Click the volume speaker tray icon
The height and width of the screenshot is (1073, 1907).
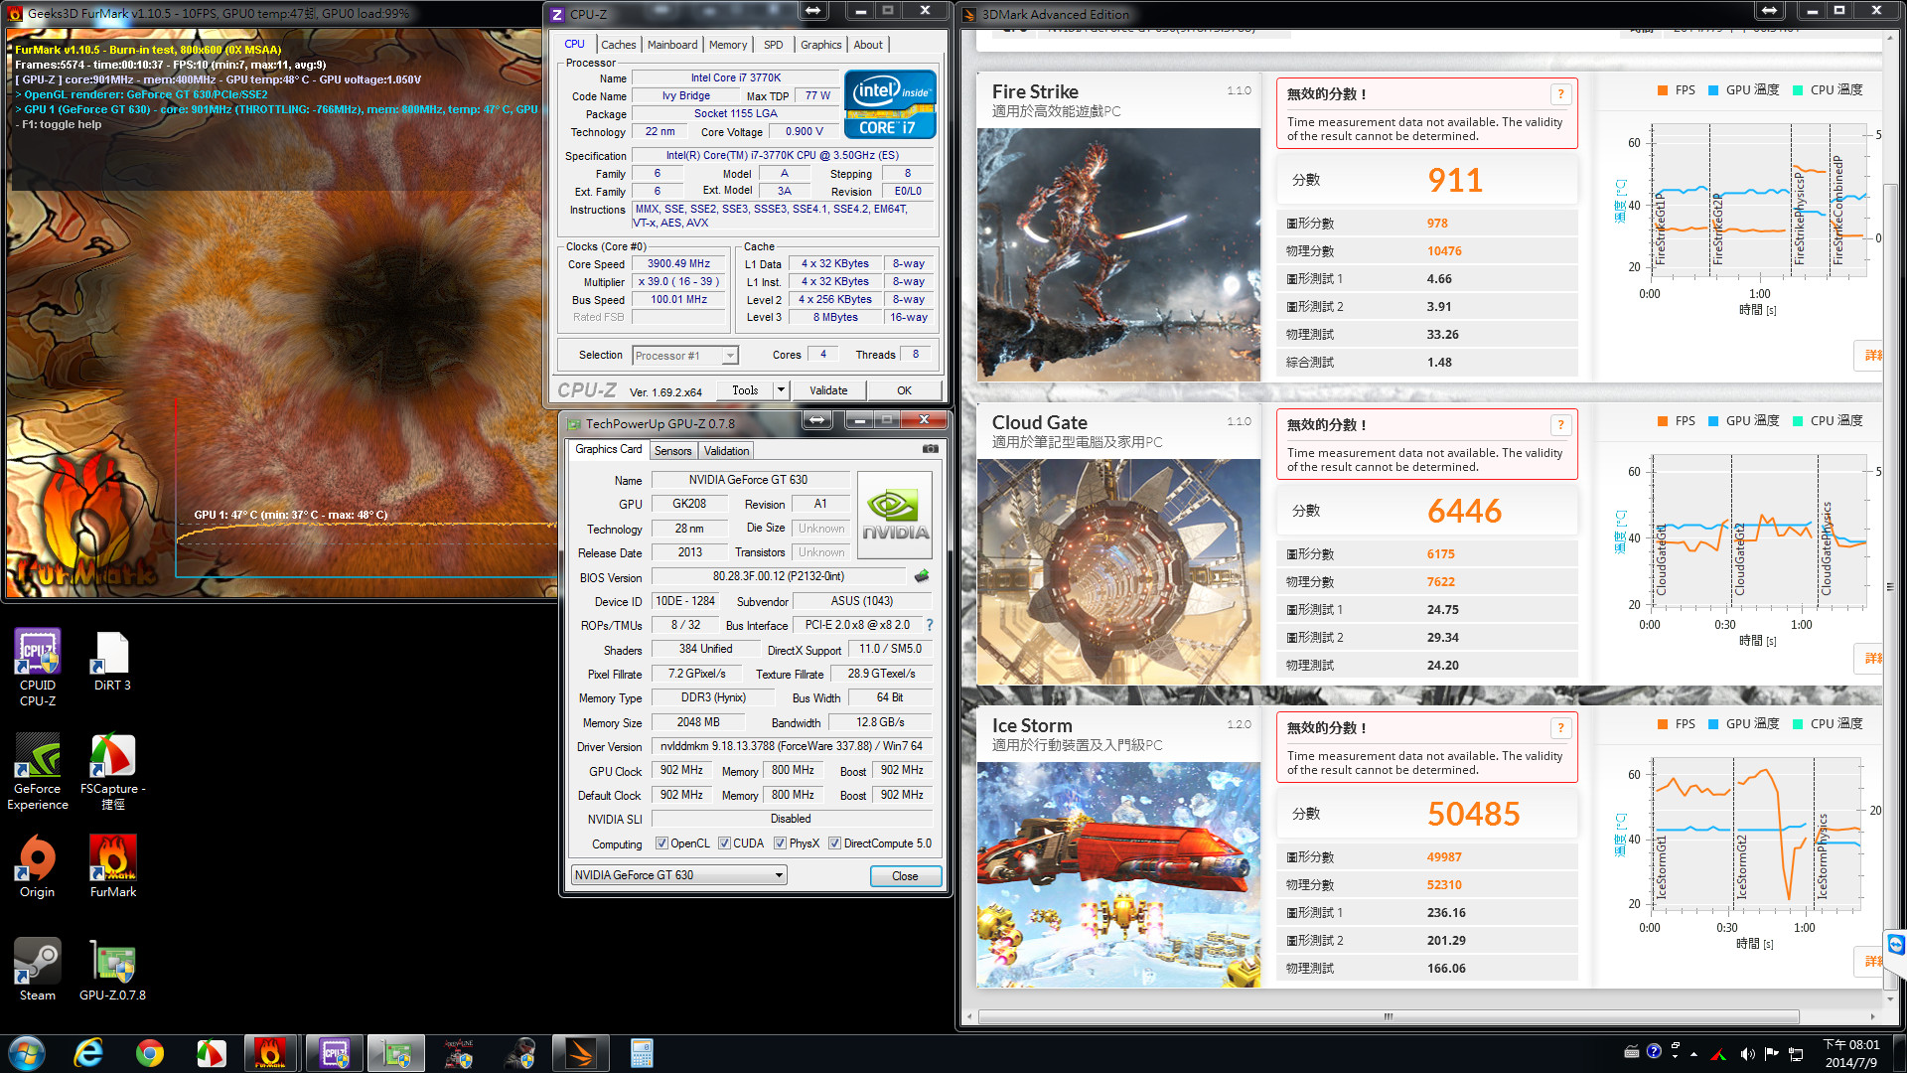pyautogui.click(x=1747, y=1053)
